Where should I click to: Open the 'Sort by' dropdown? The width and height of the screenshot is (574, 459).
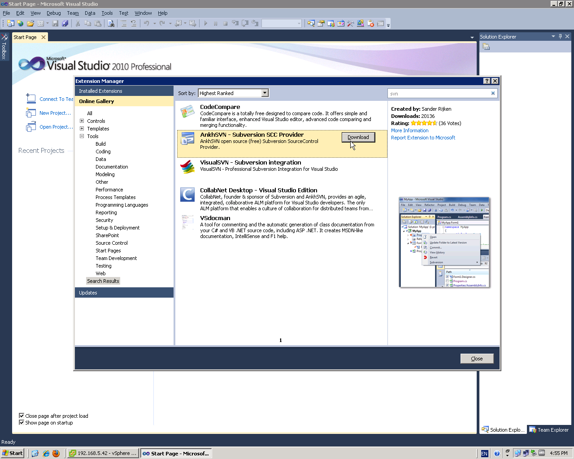265,93
